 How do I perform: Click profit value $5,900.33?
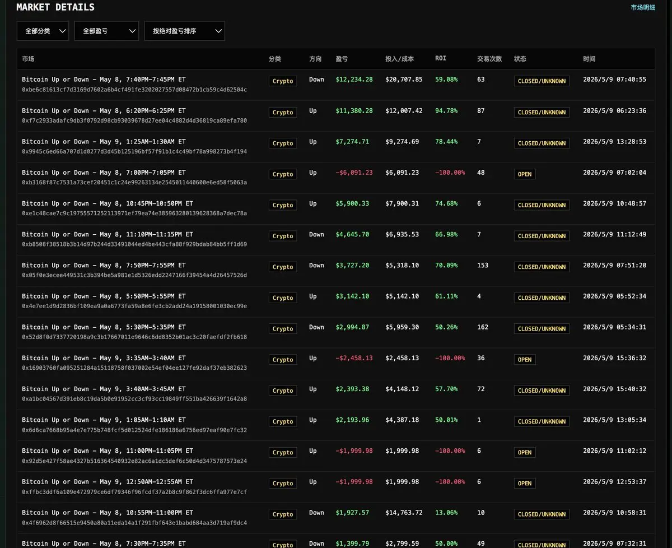point(352,203)
